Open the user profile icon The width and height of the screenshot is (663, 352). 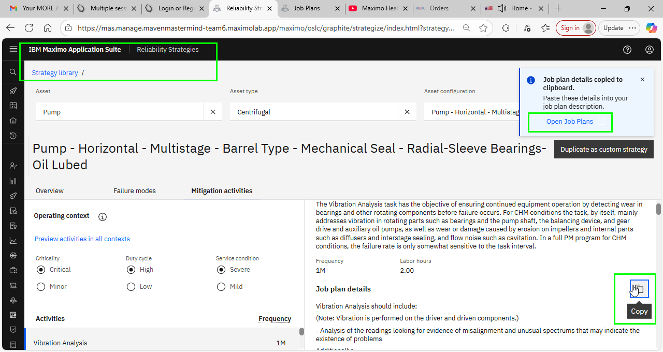(650, 50)
